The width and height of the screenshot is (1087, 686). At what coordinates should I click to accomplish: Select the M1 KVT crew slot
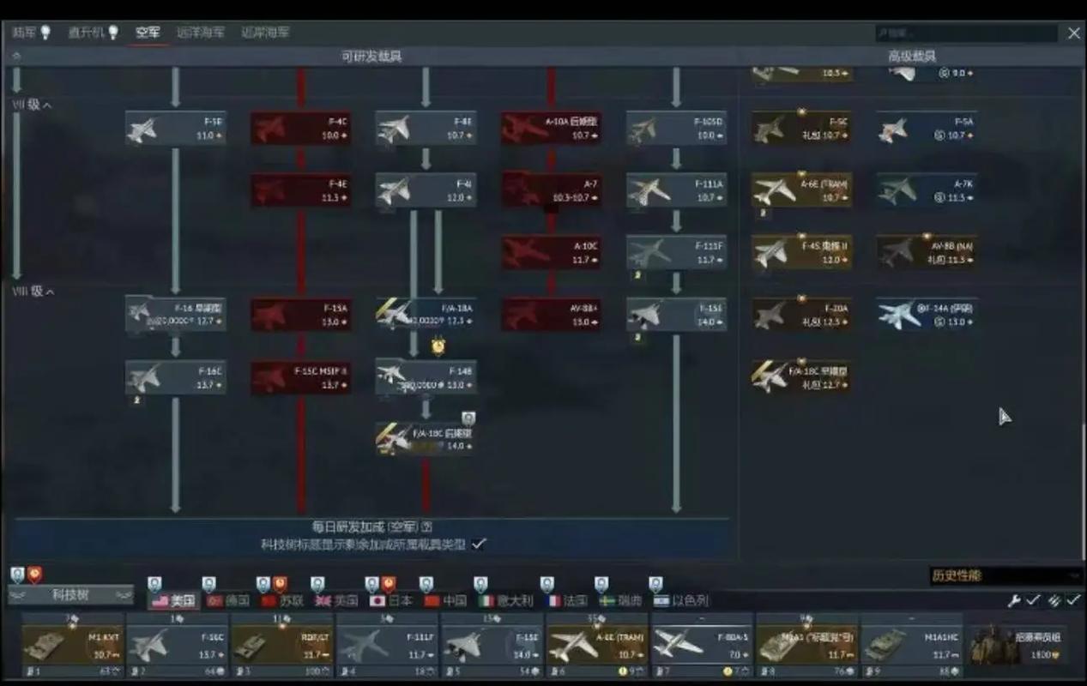point(73,645)
